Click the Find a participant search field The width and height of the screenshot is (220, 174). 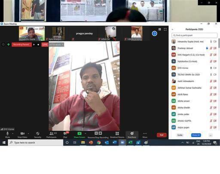(194, 35)
